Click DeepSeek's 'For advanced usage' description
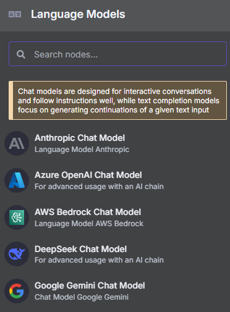This screenshot has width=230, height=312. pyautogui.click(x=99, y=260)
